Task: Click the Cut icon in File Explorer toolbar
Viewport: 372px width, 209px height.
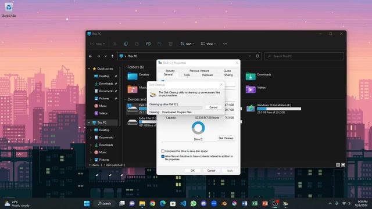Action: point(115,44)
